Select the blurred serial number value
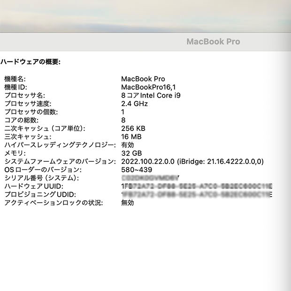Viewport: 291px width, 291px height. click(x=150, y=178)
